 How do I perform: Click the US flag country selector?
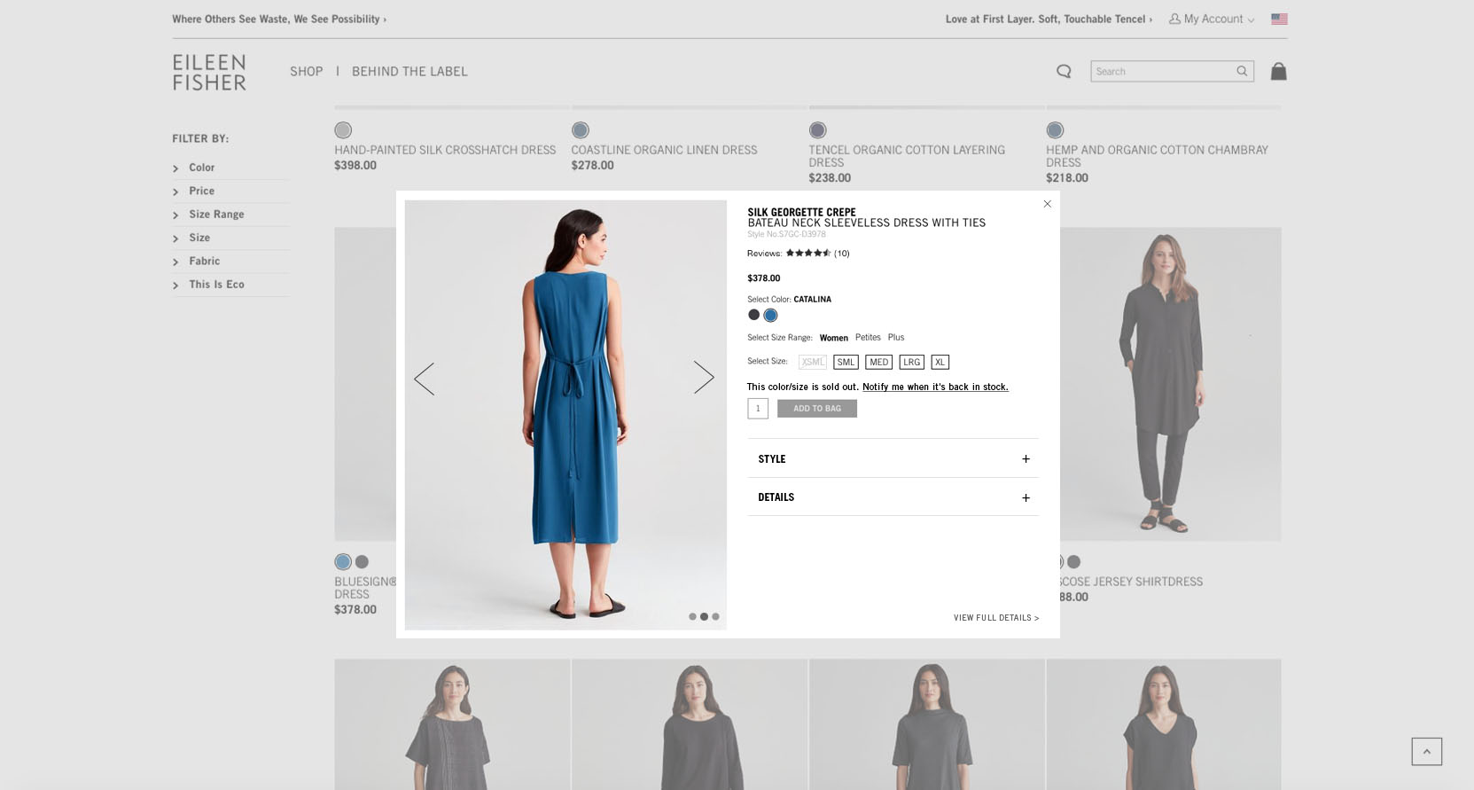click(x=1279, y=19)
